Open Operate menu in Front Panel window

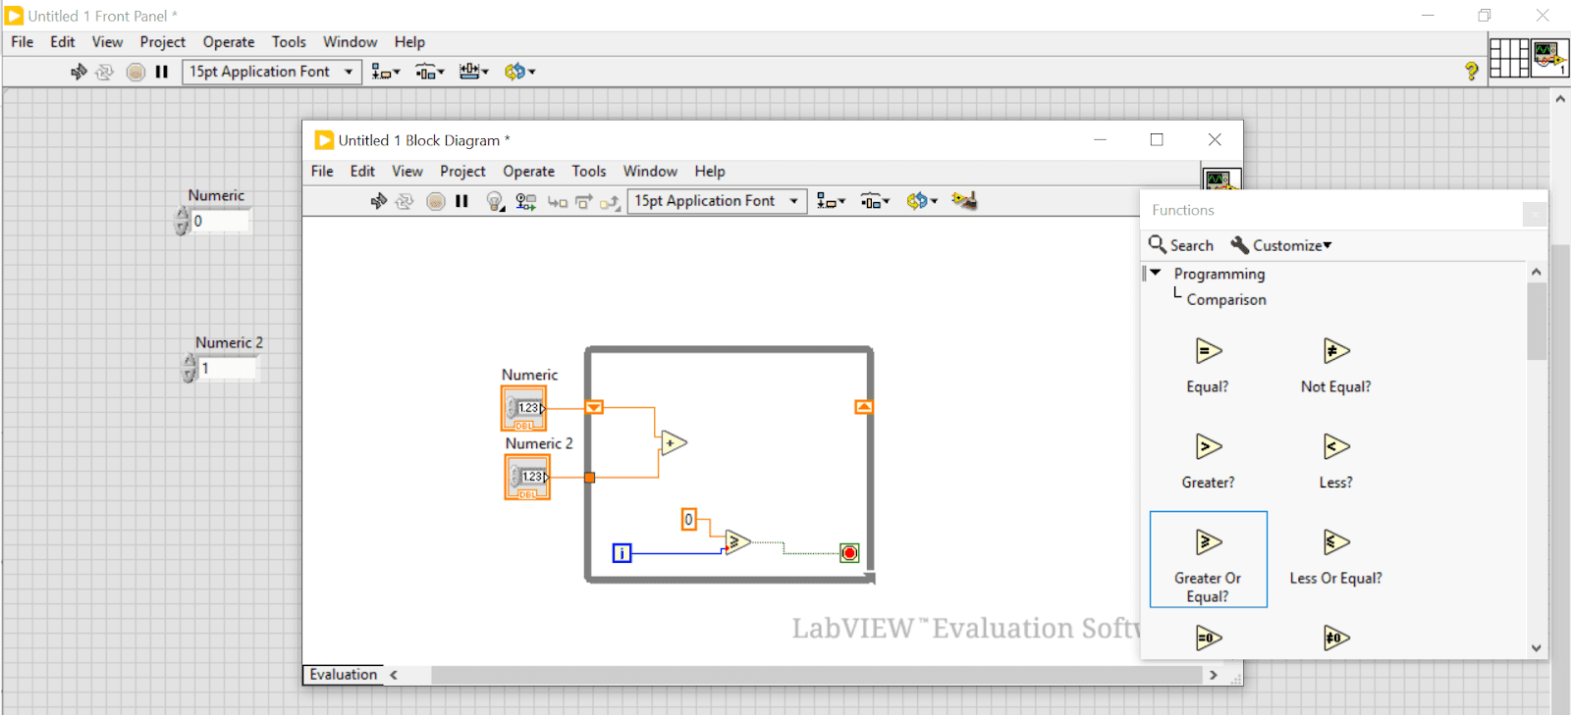tap(228, 42)
